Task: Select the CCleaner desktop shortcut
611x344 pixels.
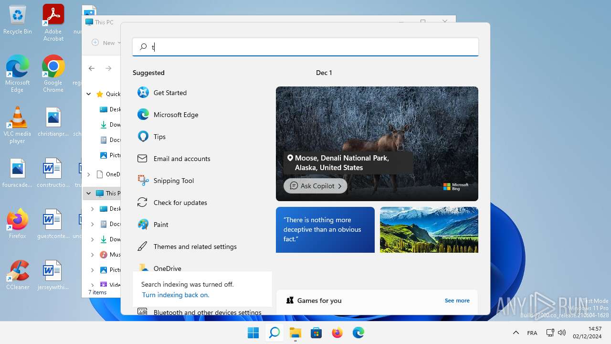Action: [x=18, y=275]
